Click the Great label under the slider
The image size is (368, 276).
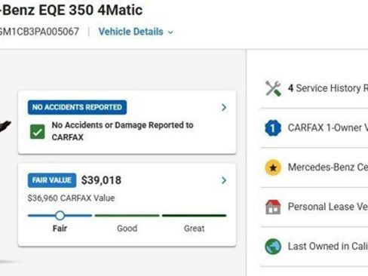pos(194,228)
